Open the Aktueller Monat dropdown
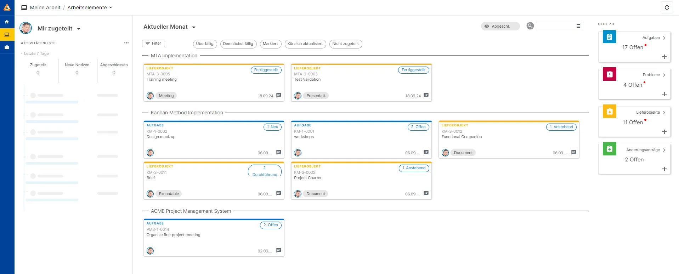The image size is (679, 274). pos(194,27)
